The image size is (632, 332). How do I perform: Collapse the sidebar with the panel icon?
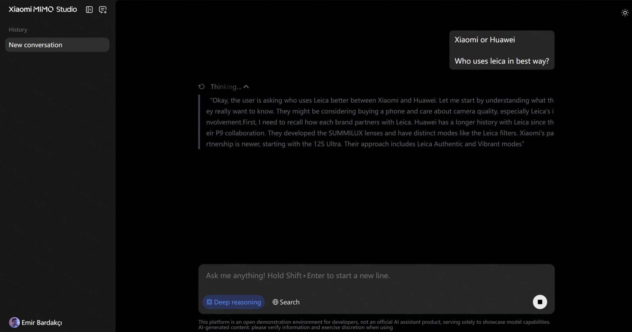point(89,10)
